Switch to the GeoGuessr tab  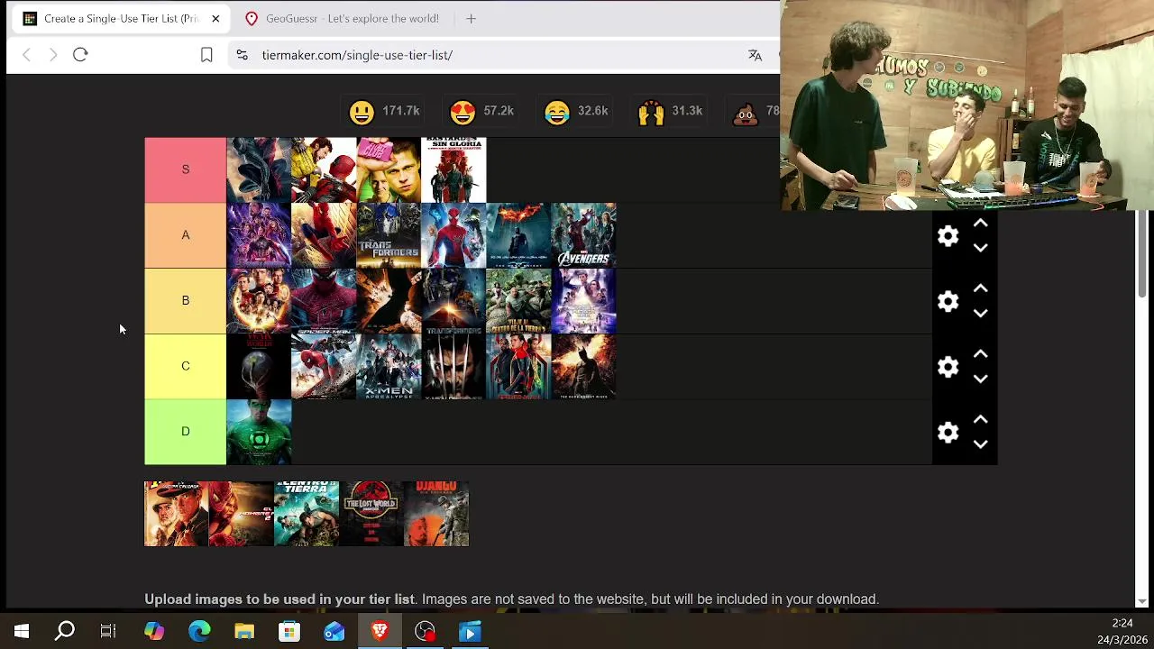342,18
